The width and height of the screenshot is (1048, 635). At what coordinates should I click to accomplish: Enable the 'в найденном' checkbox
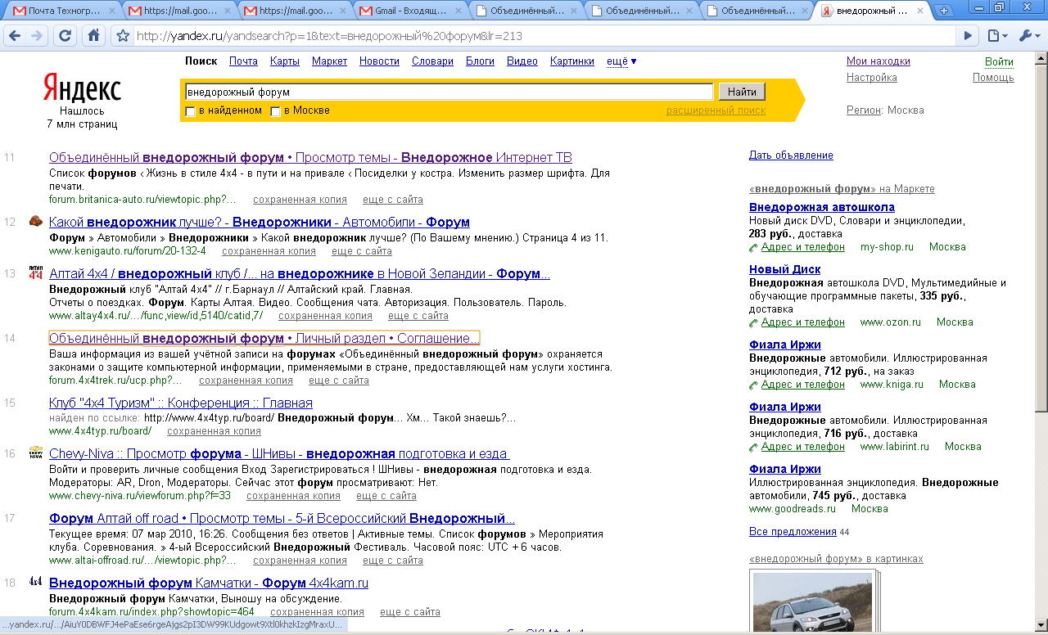tap(191, 111)
